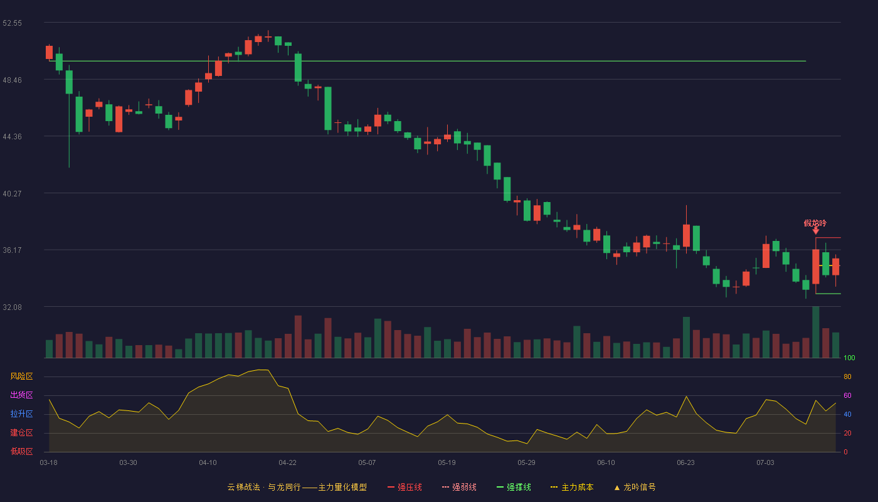Toggle the 强撑线 legend entry
Image resolution: width=878 pixels, height=502 pixels.
coord(514,487)
